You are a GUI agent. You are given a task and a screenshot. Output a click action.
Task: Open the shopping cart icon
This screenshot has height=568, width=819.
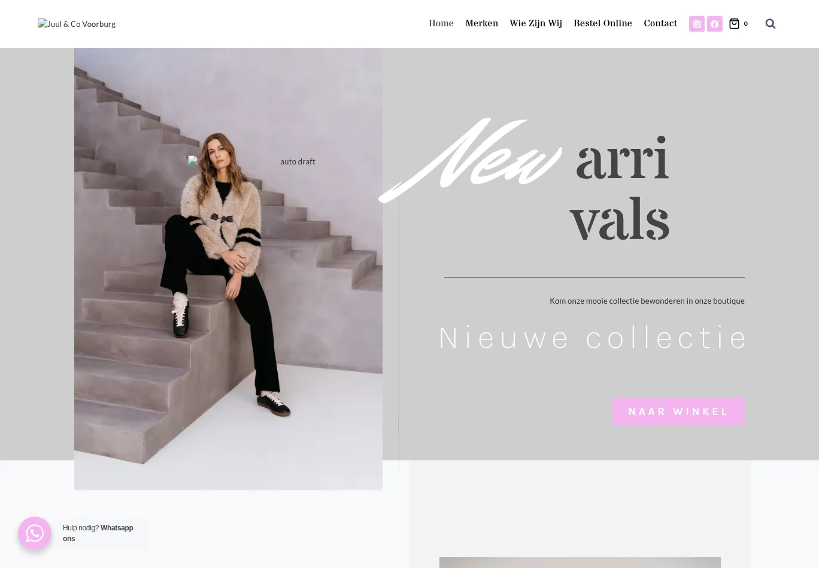click(x=734, y=24)
